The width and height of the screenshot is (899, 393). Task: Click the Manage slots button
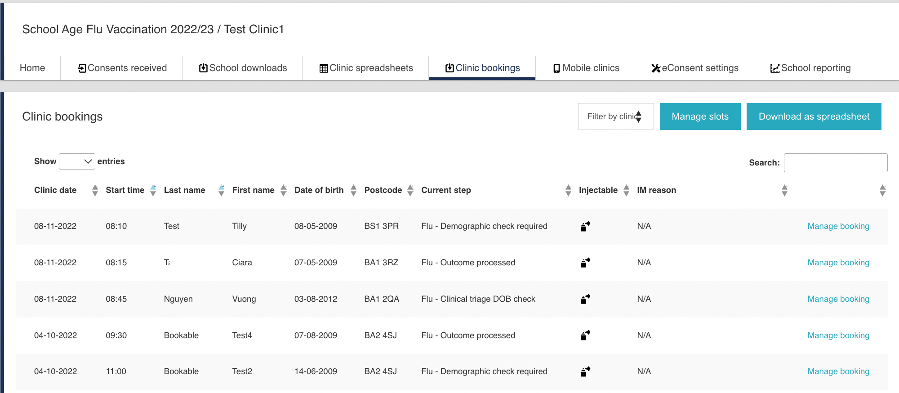pos(700,116)
